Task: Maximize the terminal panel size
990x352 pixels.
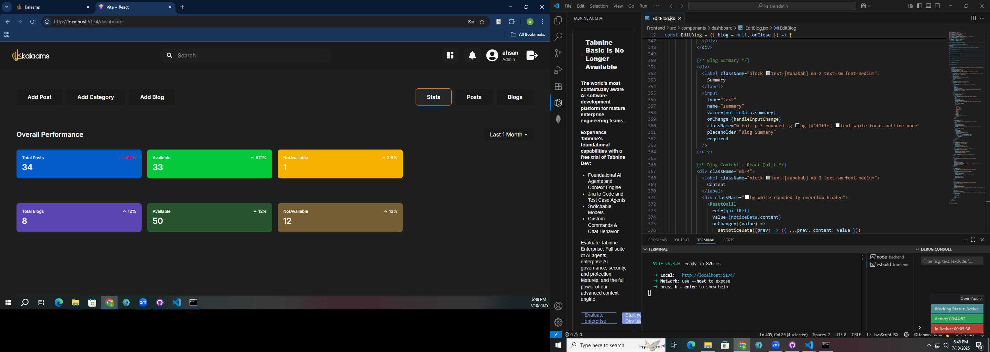Action: pos(973,240)
